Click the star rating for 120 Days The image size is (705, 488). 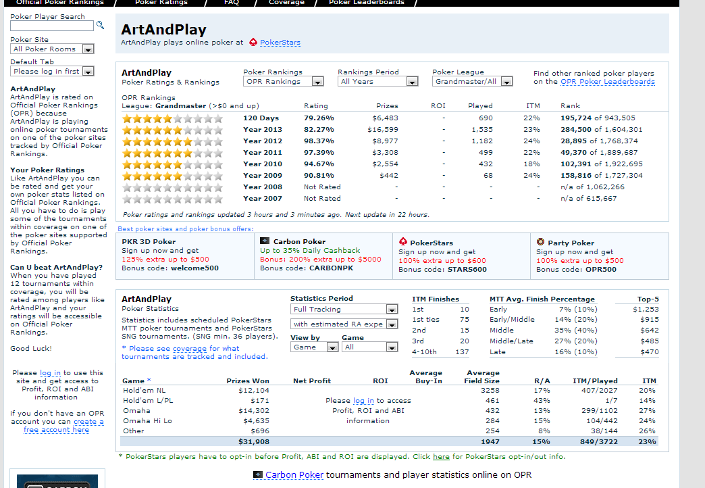173,118
